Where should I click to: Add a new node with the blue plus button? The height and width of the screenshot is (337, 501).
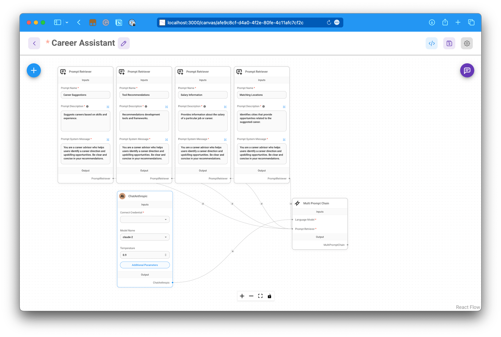click(34, 70)
